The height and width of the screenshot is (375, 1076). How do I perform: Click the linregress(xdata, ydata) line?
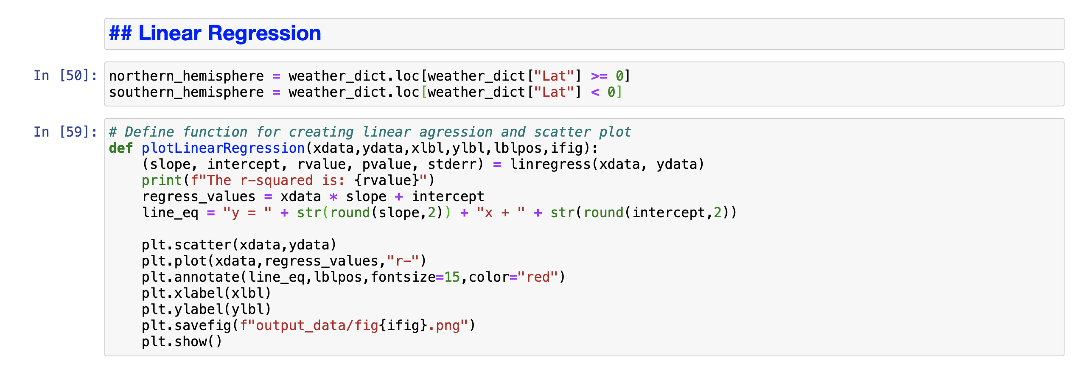[423, 164]
